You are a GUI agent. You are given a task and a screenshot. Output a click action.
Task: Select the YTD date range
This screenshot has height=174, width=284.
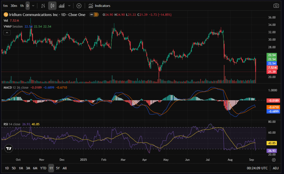click(43, 168)
